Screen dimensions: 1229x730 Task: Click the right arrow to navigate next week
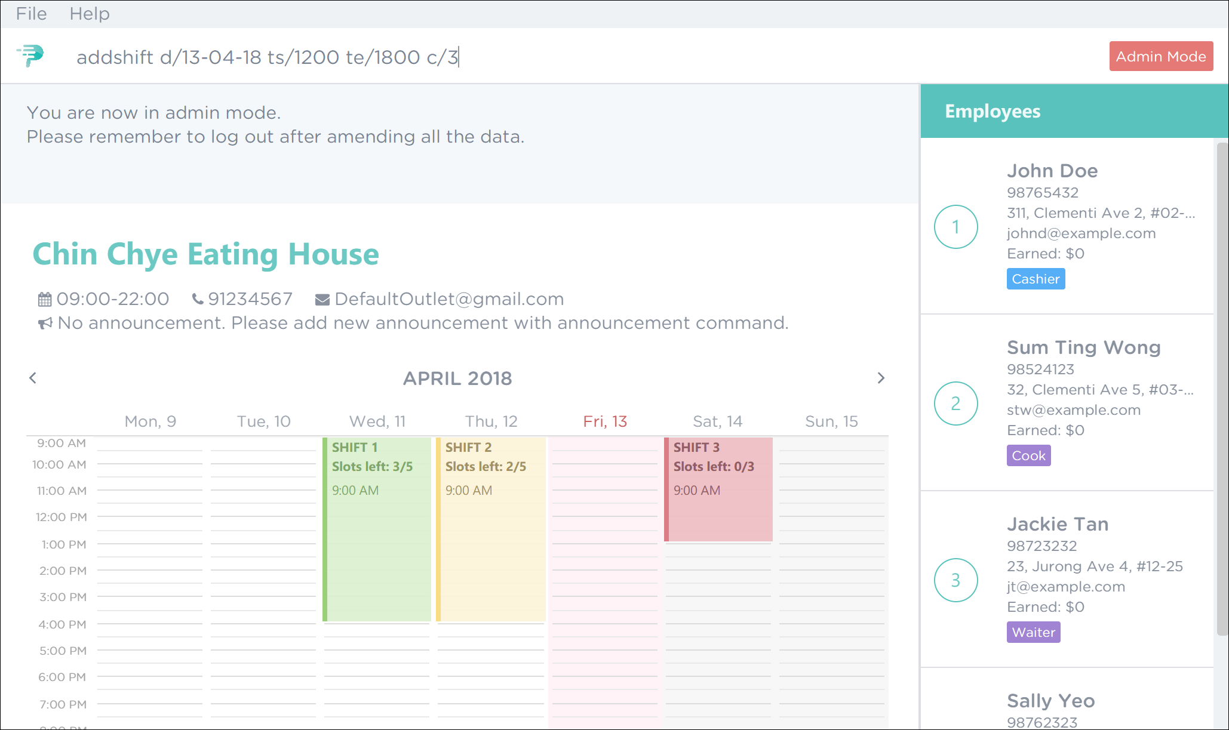click(x=880, y=378)
